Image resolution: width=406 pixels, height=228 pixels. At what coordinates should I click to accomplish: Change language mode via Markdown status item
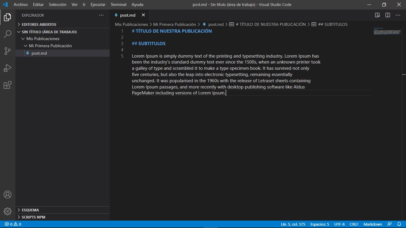373,224
